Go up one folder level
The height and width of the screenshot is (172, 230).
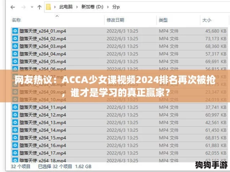click(x=39, y=7)
